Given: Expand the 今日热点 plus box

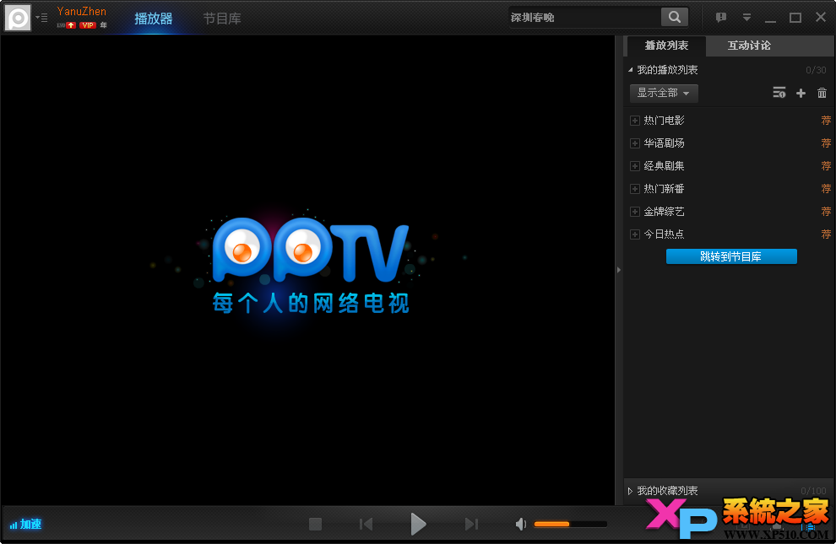Looking at the screenshot, I should [x=634, y=234].
